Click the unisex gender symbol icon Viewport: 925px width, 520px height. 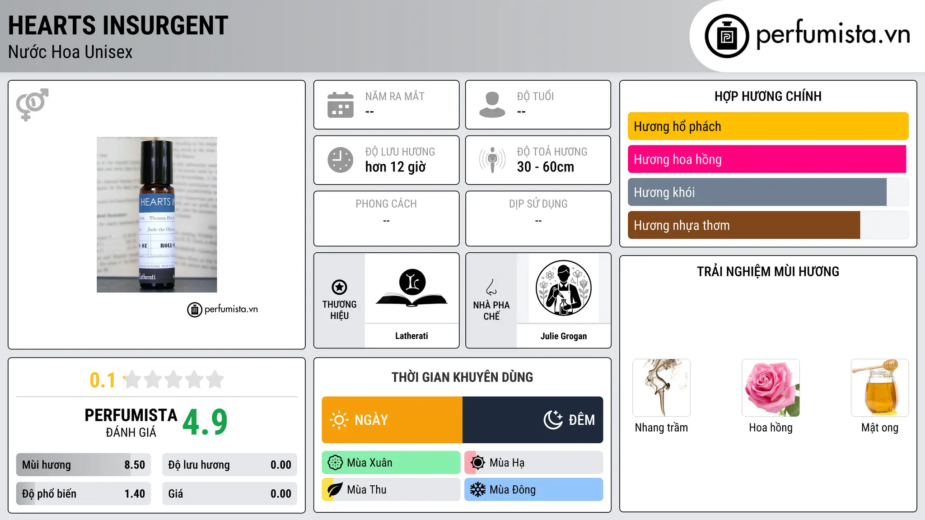32,104
